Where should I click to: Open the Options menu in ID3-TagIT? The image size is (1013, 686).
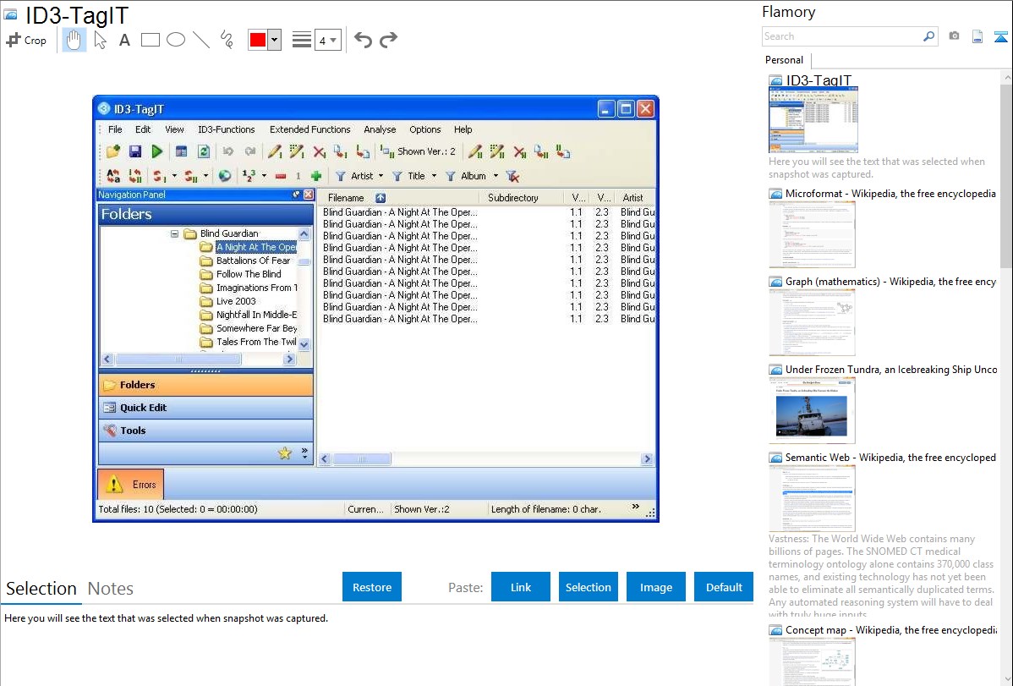[425, 129]
